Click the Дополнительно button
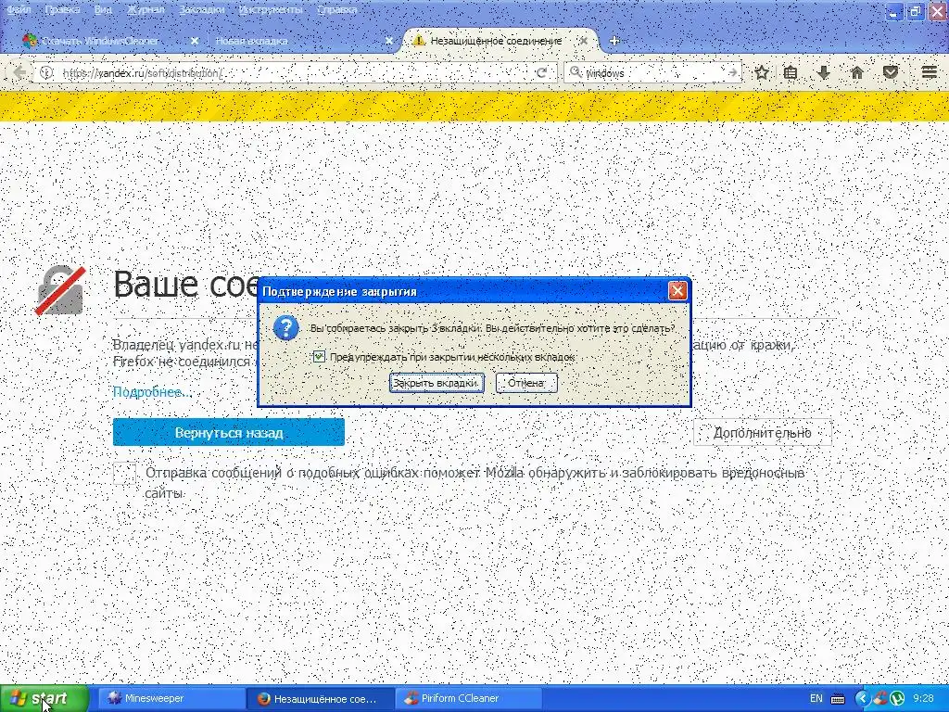949x712 pixels. (x=763, y=432)
